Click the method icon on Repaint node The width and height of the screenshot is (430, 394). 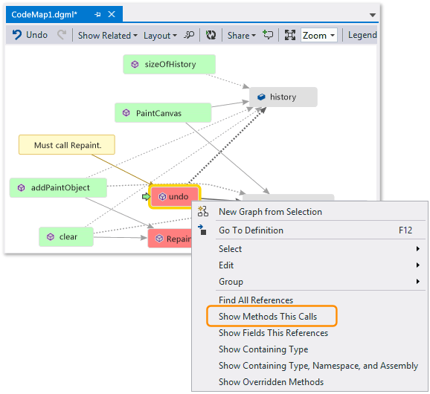(159, 239)
